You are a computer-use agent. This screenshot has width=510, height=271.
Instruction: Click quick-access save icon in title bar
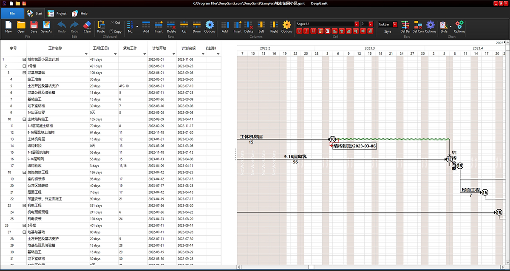[x=25, y=3]
